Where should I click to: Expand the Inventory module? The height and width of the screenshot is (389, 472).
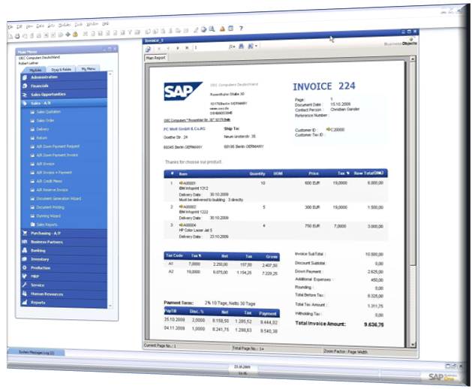click(x=64, y=259)
